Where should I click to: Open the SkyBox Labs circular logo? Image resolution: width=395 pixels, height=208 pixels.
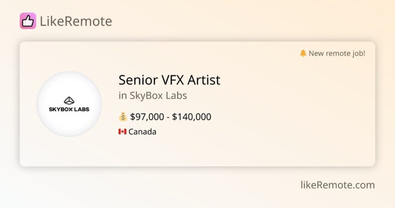(69, 104)
